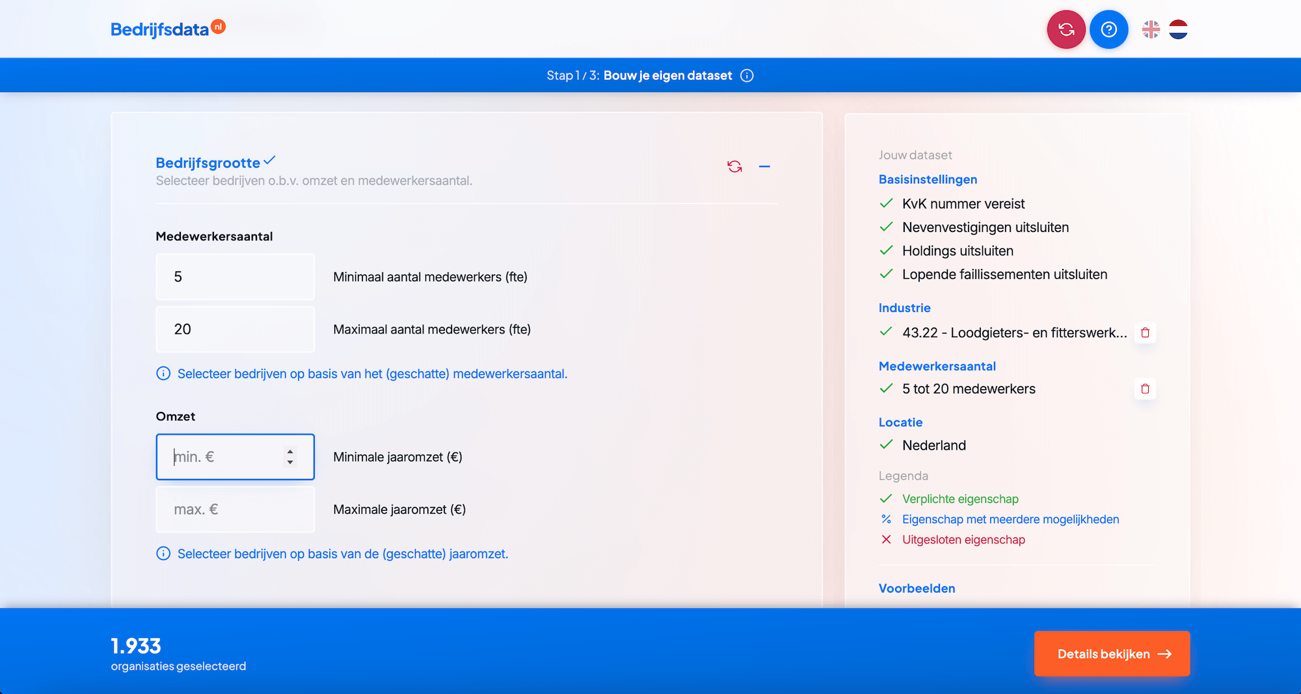Reset the Bedrijfsgrootte section filters
Image resolution: width=1301 pixels, height=694 pixels.
click(x=734, y=166)
